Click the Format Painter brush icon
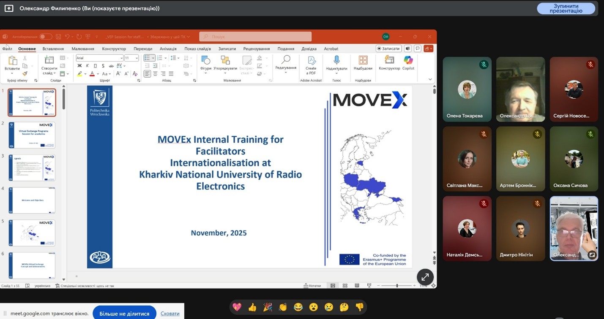This screenshot has height=319, width=604. (x=25, y=73)
